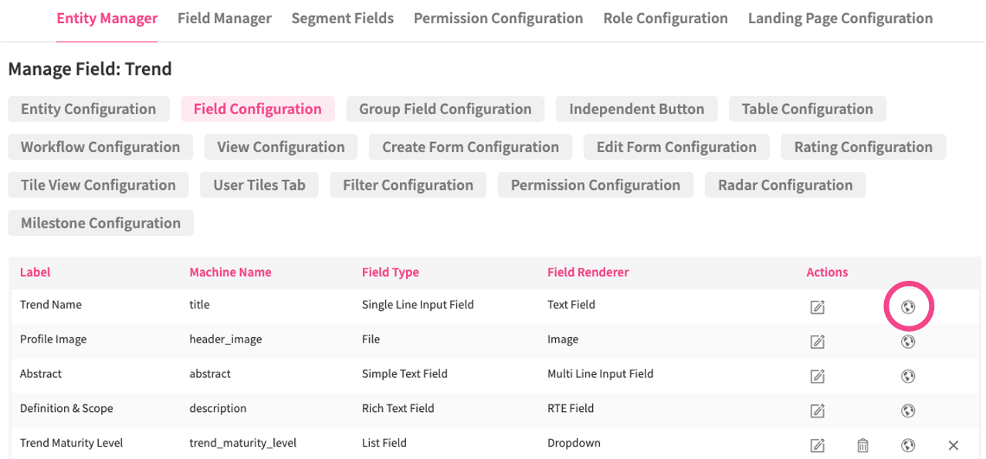Click globe icon for Trend Maturity Level
Viewport: 986px width, 459px height.
(908, 445)
